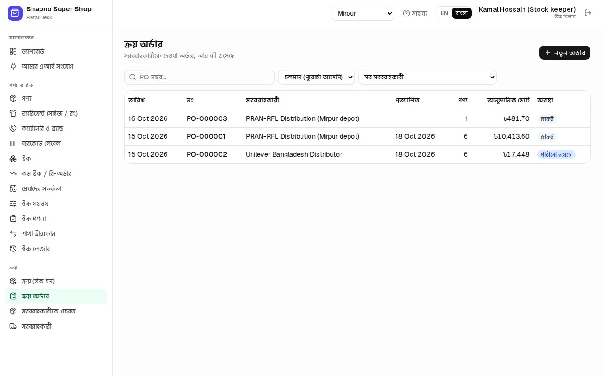The height and width of the screenshot is (376, 602).
Task: Open the সাহায্য help link
Action: tap(415, 13)
